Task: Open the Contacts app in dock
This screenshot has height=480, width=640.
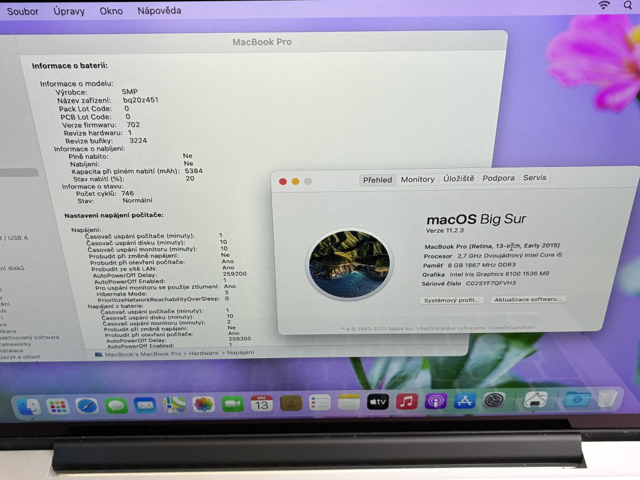Action: (x=291, y=403)
